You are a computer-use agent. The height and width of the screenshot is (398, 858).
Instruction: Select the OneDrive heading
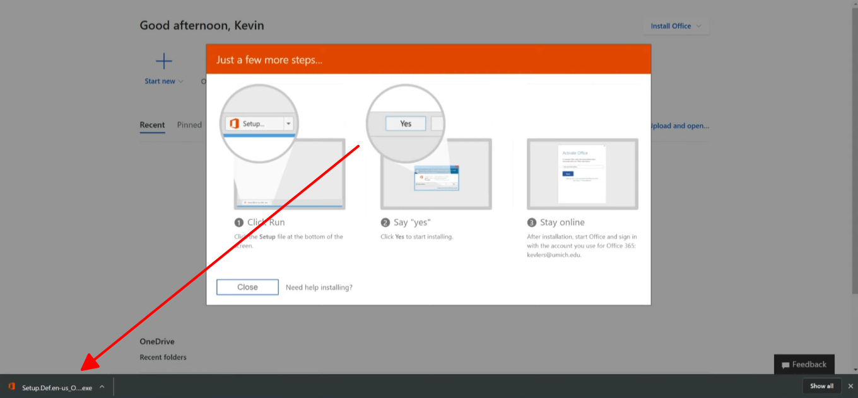tap(157, 341)
